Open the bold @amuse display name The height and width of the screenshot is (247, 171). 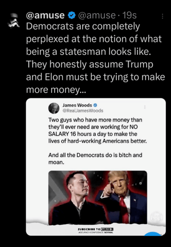pyautogui.click(x=46, y=16)
